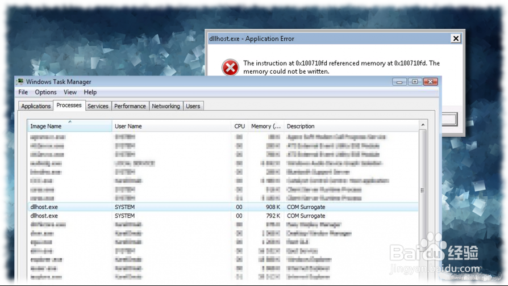Click the red error icon in dialog
508x286 pixels.
pos(230,68)
